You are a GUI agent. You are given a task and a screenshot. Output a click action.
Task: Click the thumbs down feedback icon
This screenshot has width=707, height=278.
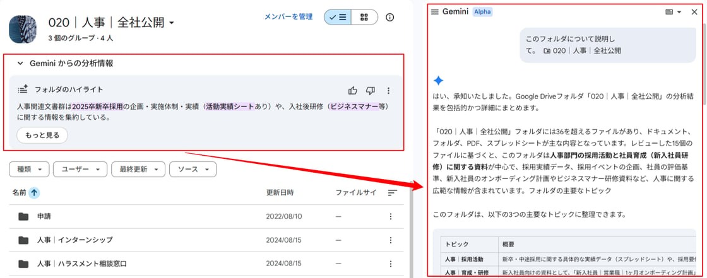(371, 90)
